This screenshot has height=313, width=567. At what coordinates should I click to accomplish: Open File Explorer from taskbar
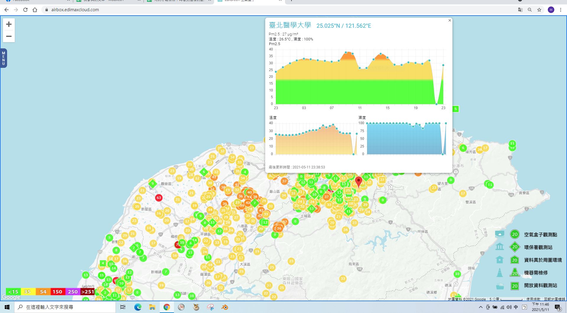152,307
